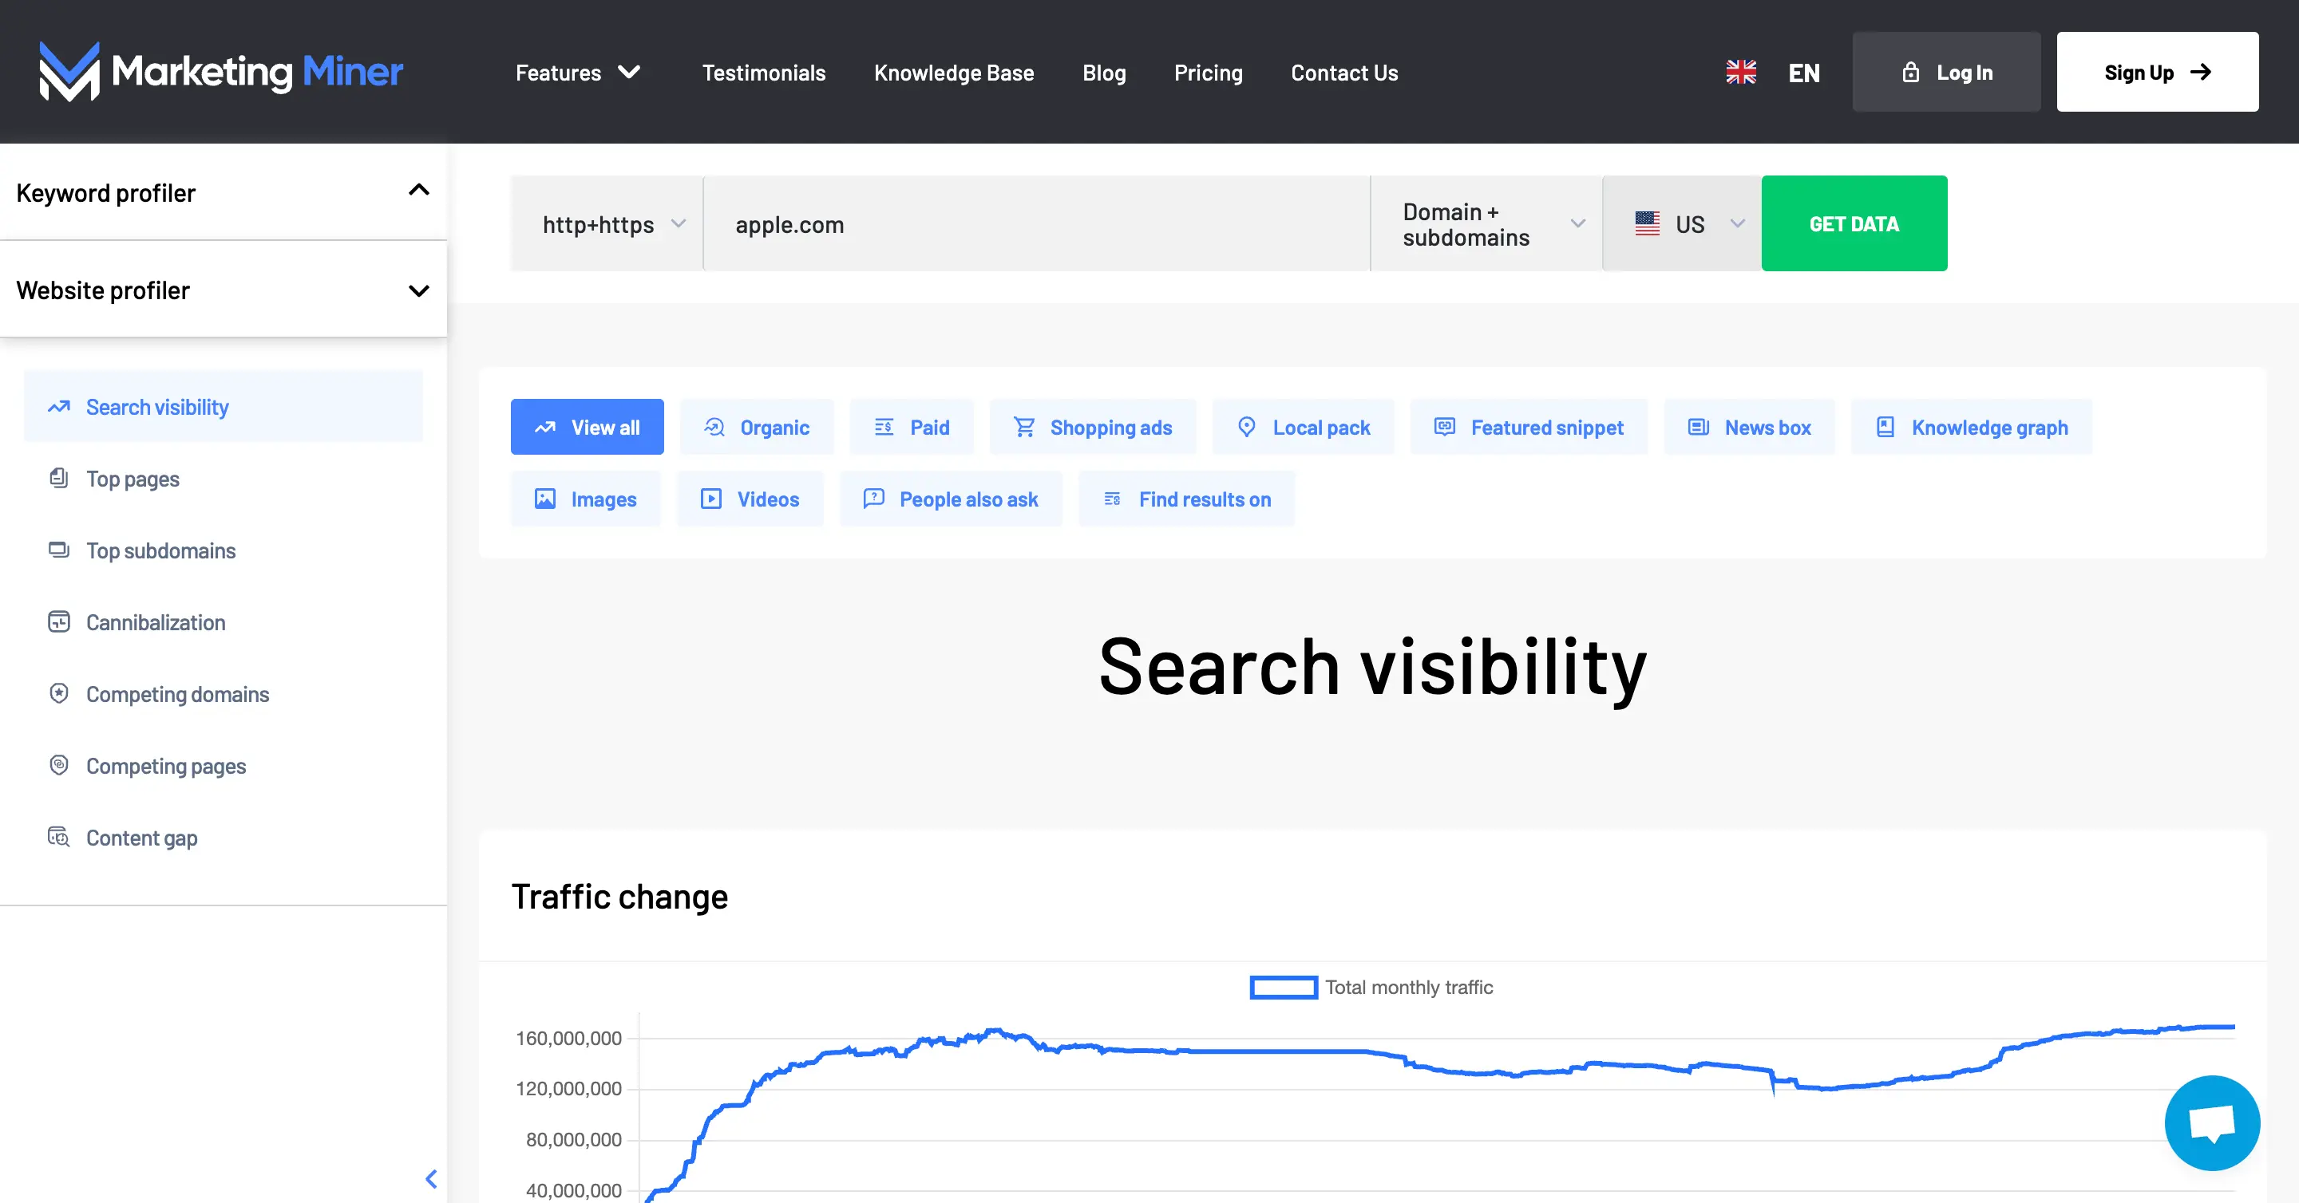Collapse the sidebar with the left arrow
The image size is (2299, 1203).
pyautogui.click(x=431, y=1179)
